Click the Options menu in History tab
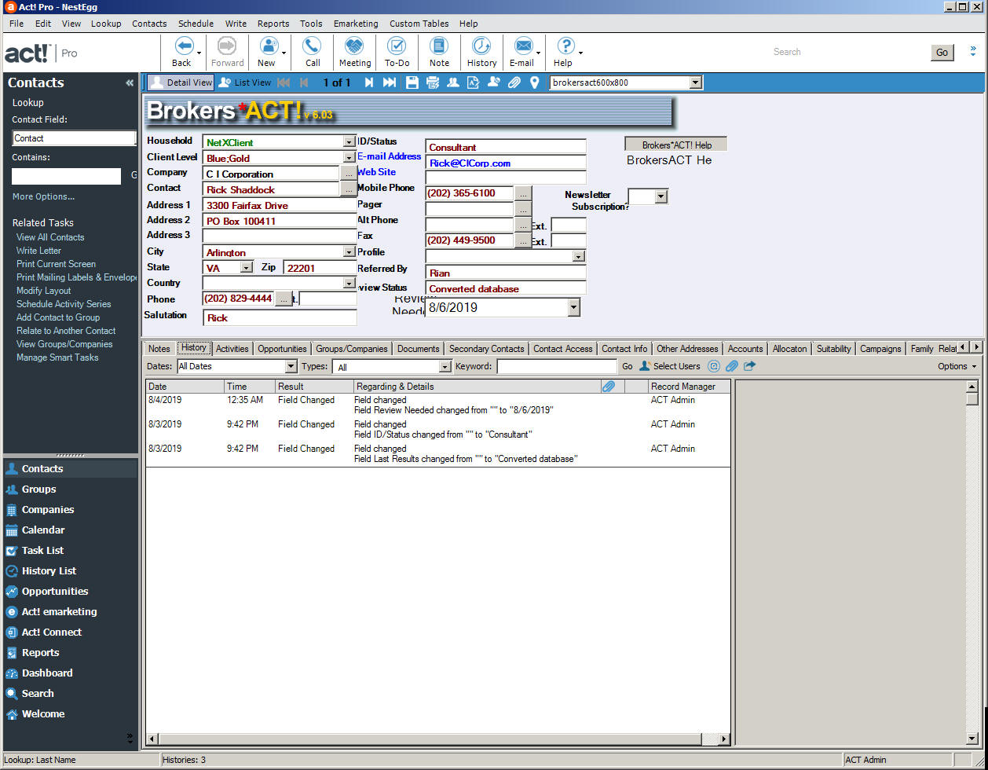Viewport: 988px width, 770px height. (957, 366)
